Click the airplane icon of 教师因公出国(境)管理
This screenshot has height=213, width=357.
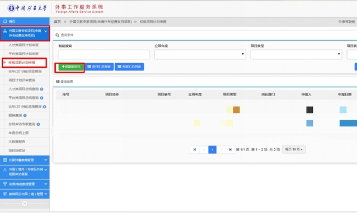5,194
